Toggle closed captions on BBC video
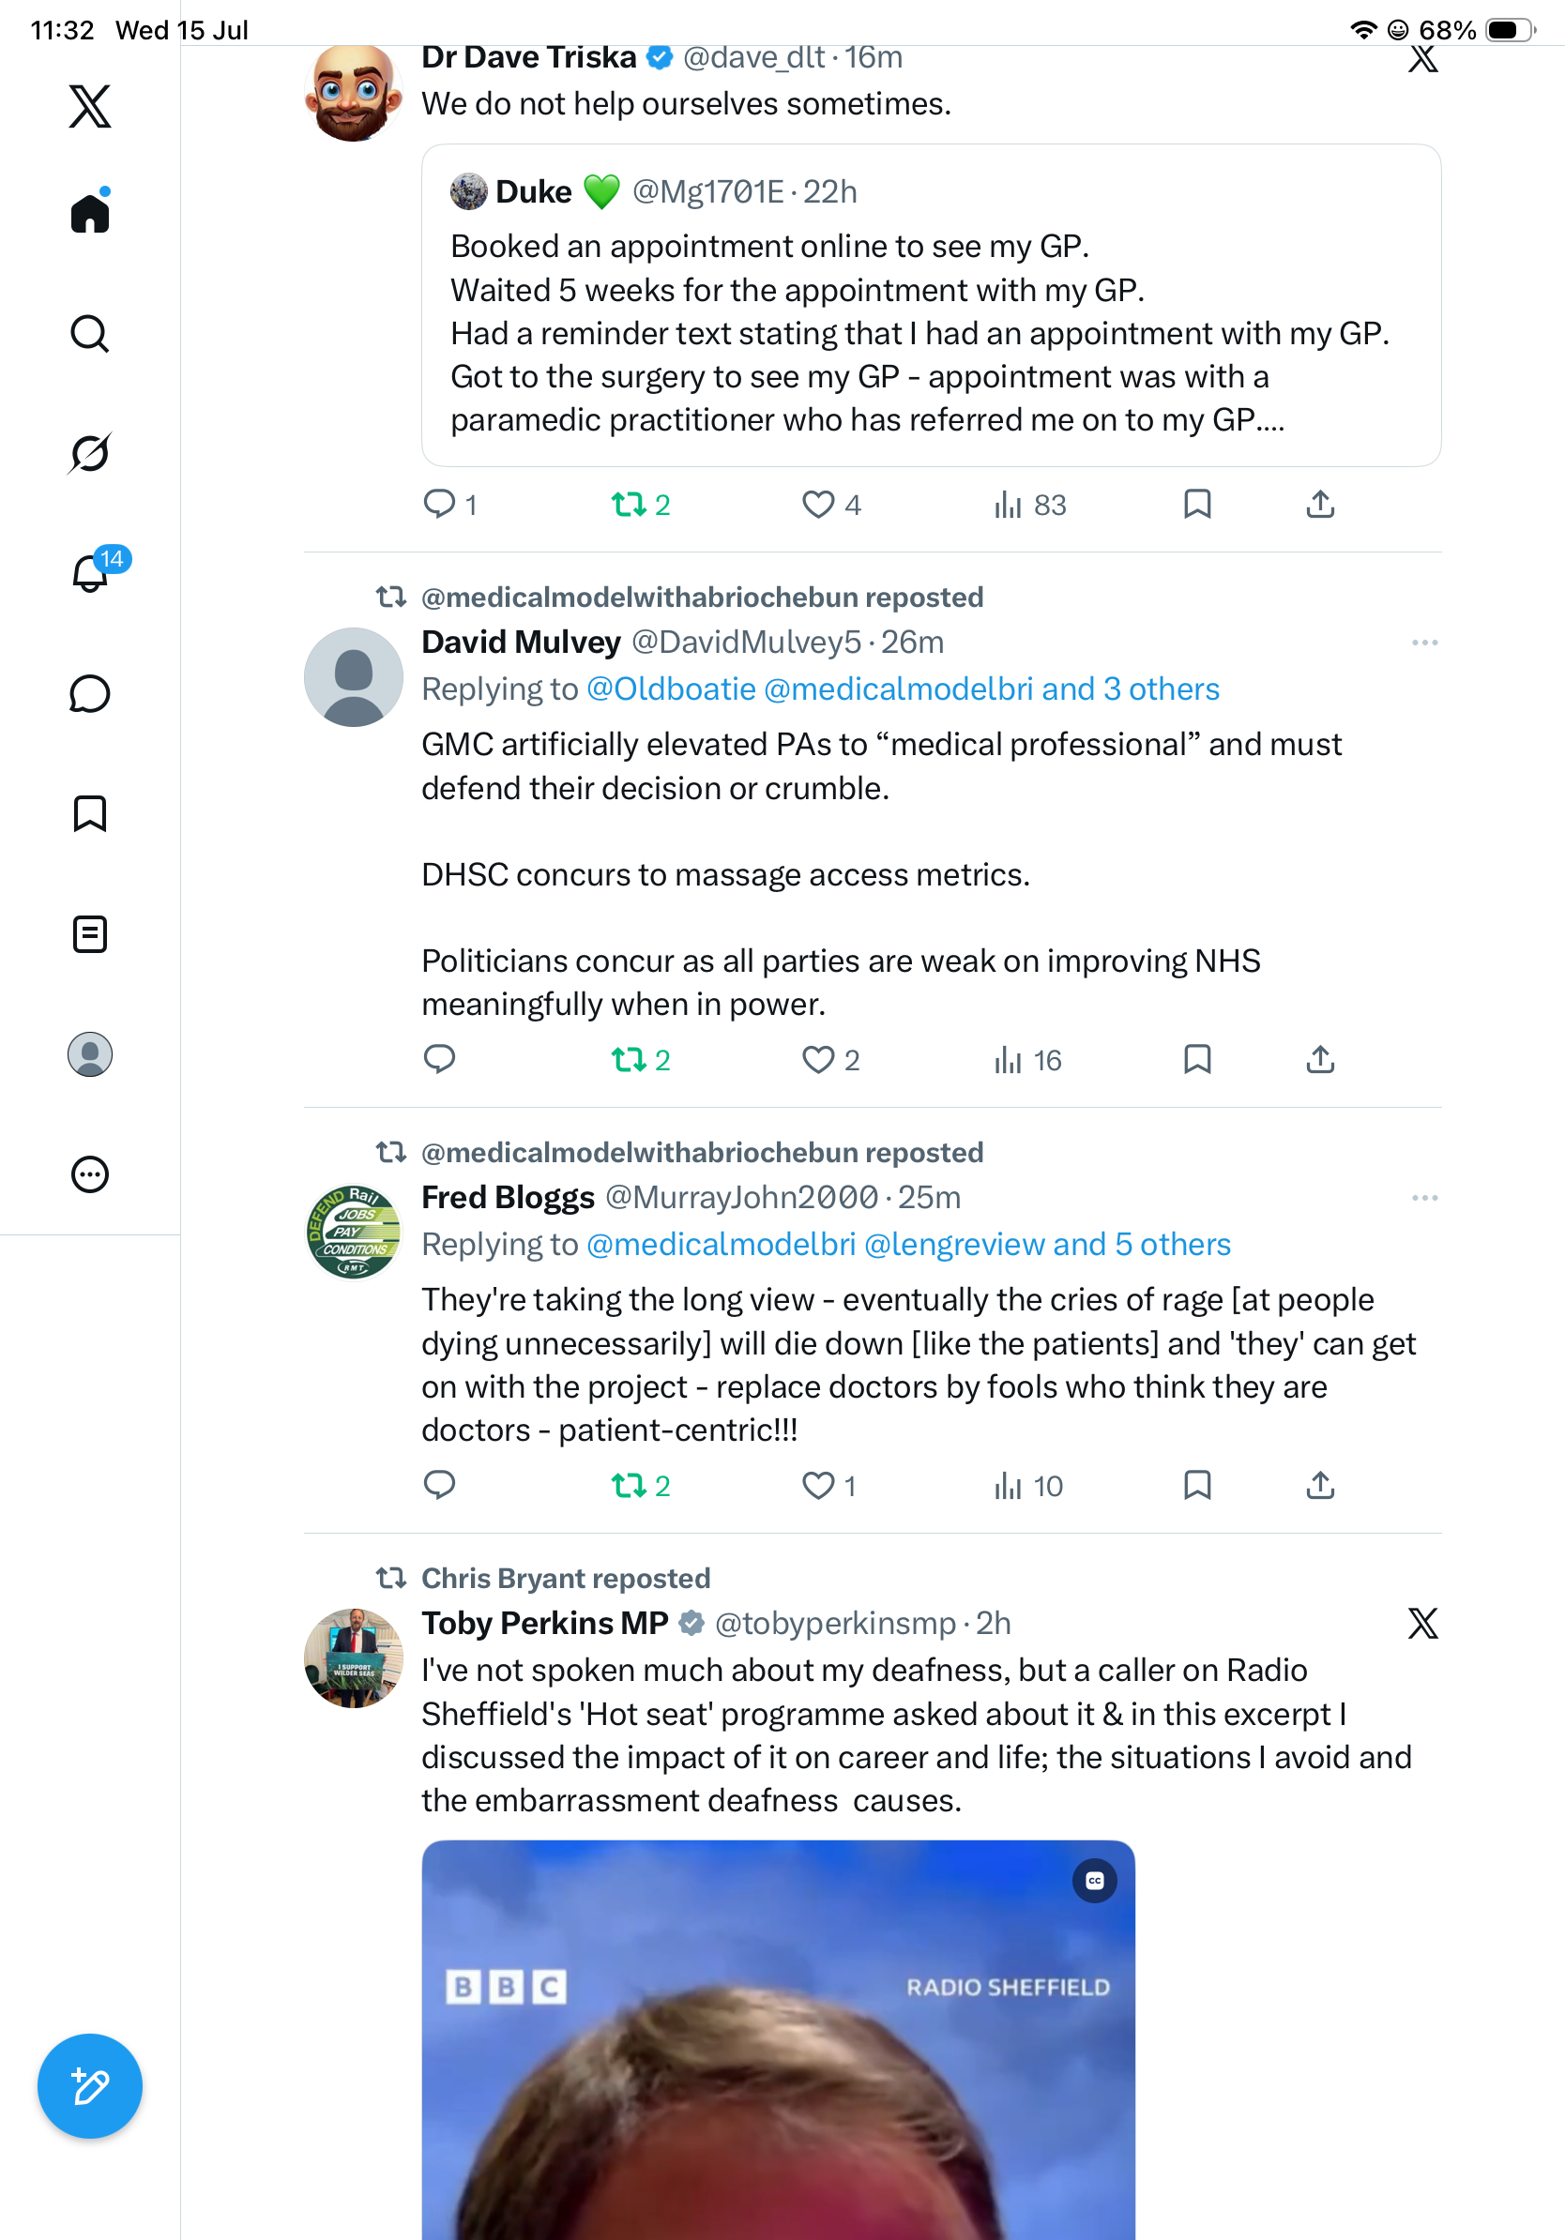Screen dimensions: 1565x2240 (1094, 1881)
